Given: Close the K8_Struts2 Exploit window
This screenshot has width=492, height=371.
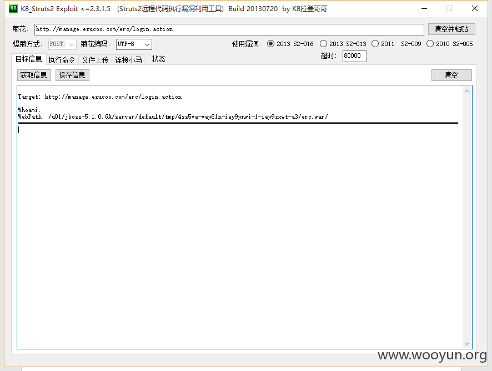Looking at the screenshot, I should coord(475,8).
